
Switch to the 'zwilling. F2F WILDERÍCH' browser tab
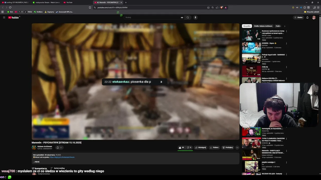[x=15, y=2]
